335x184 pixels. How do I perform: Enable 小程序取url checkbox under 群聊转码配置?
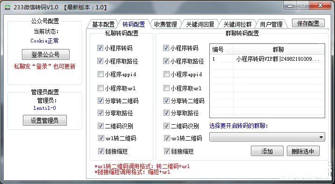pyautogui.click(x=166, y=88)
